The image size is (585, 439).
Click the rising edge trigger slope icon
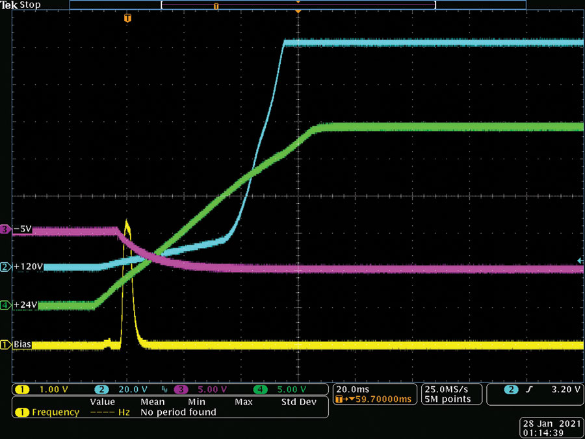click(530, 390)
